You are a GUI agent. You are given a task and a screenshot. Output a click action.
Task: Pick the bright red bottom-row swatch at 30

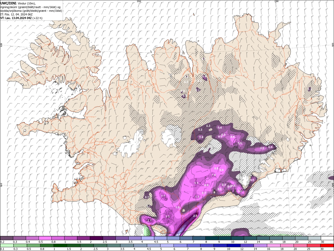point(327,246)
